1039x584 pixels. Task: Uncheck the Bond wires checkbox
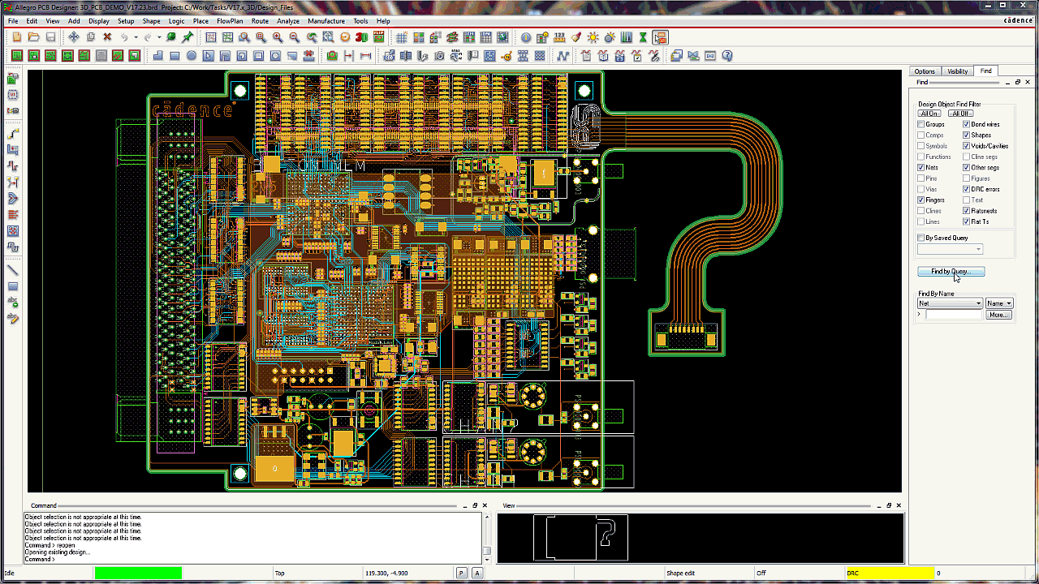[967, 124]
